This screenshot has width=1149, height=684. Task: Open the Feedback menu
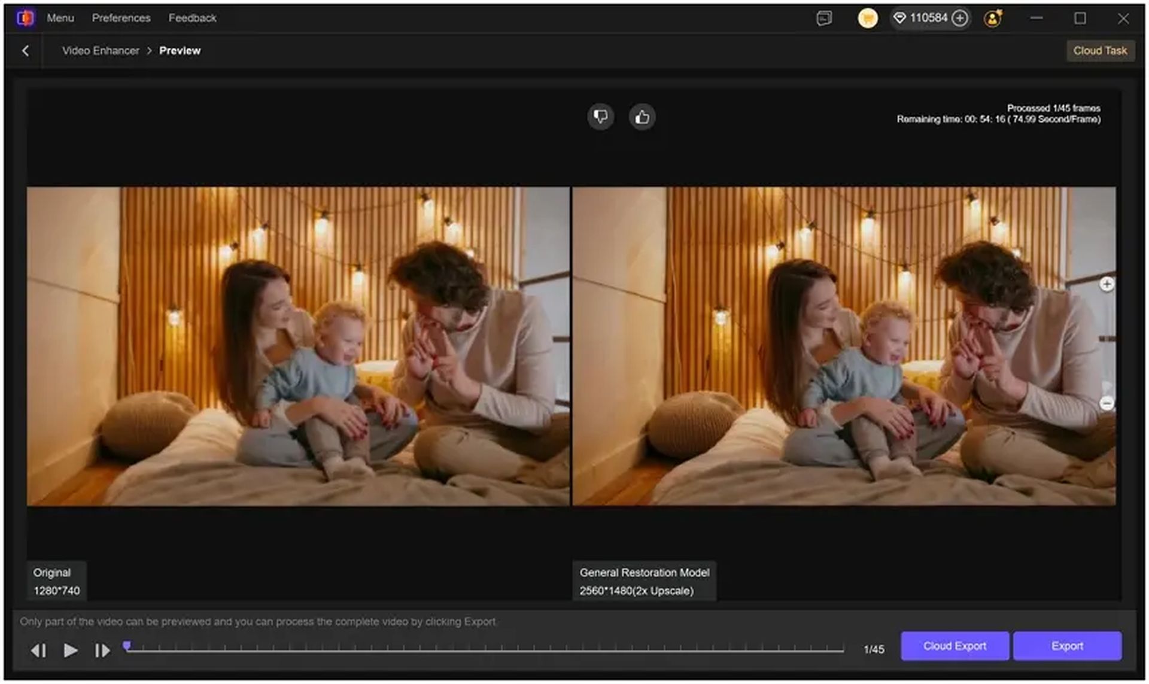pos(193,18)
